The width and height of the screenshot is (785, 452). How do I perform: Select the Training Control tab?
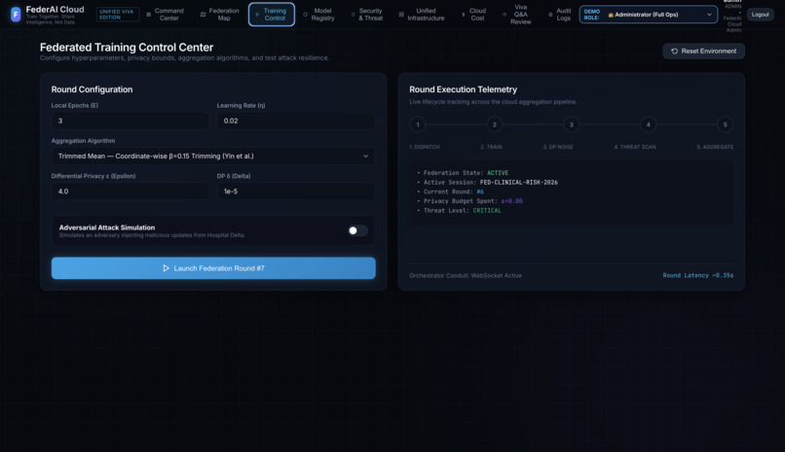272,15
